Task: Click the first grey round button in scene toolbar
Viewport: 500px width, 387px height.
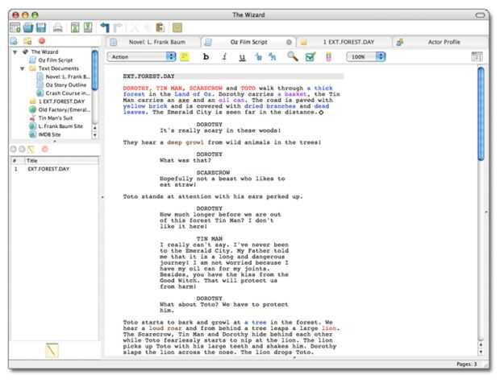Action: point(14,149)
